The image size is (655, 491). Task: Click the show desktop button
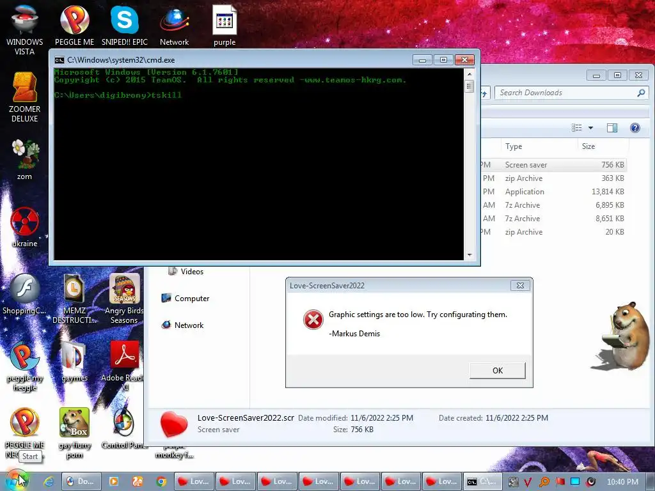(x=650, y=481)
